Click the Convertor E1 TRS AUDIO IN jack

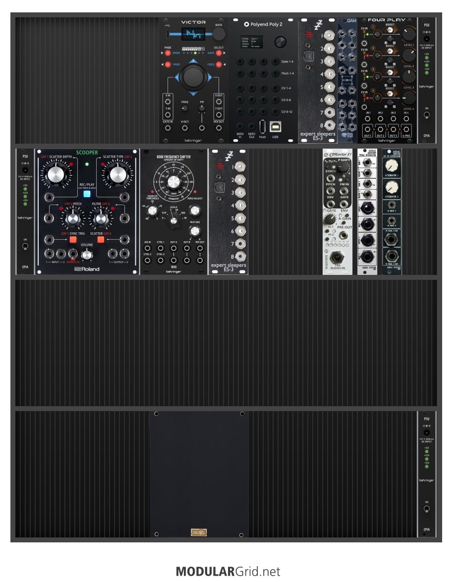click(x=337, y=257)
